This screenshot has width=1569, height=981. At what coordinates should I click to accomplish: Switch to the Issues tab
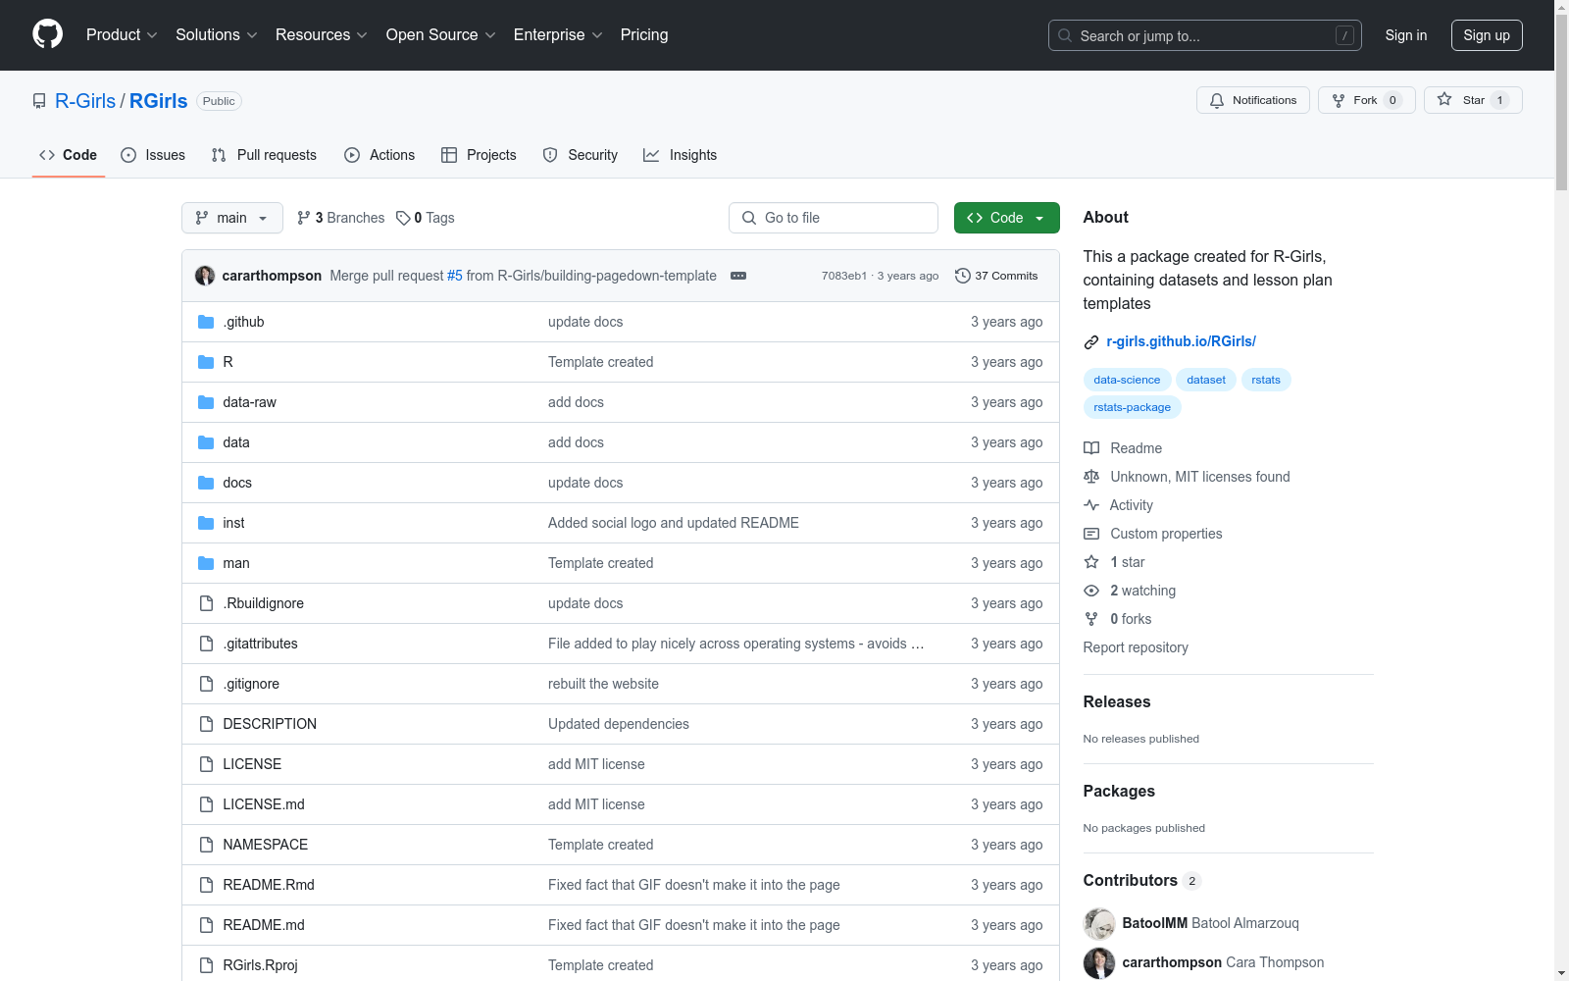[153, 155]
